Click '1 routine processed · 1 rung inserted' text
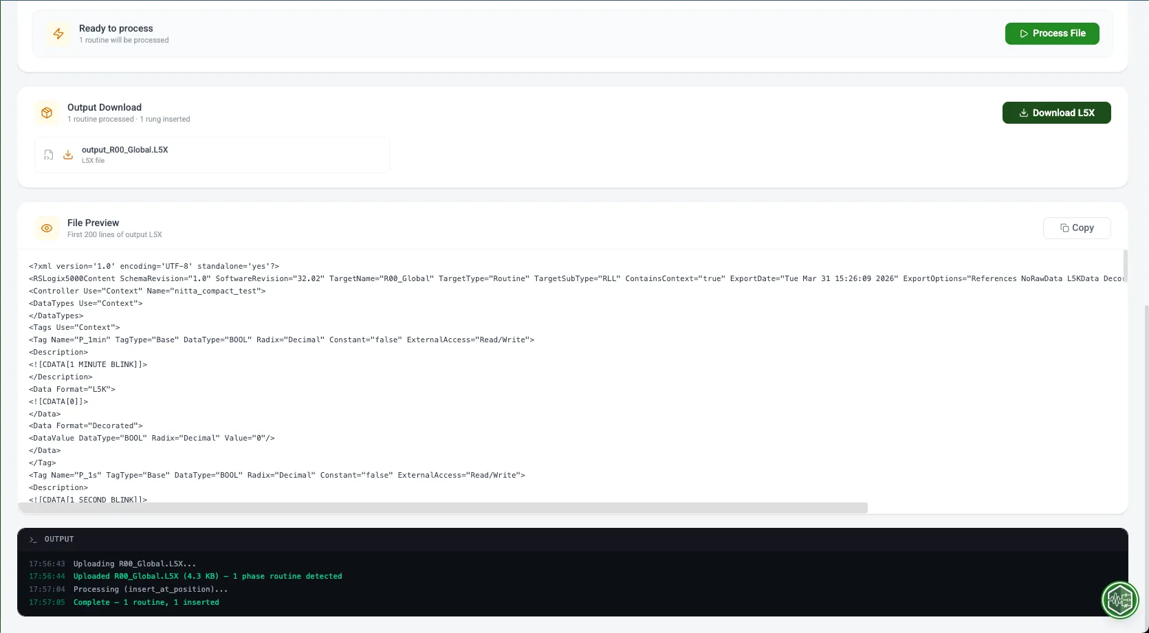This screenshot has width=1149, height=633. 129,119
